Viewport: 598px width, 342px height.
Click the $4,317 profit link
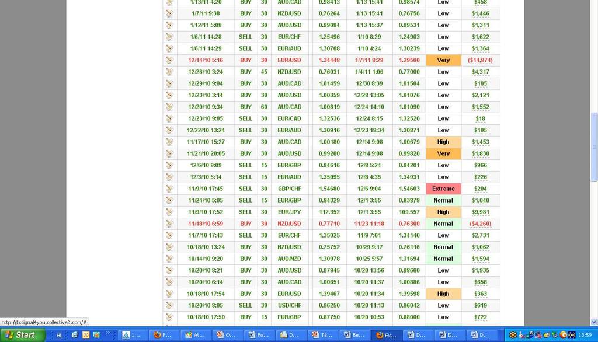tap(481, 72)
